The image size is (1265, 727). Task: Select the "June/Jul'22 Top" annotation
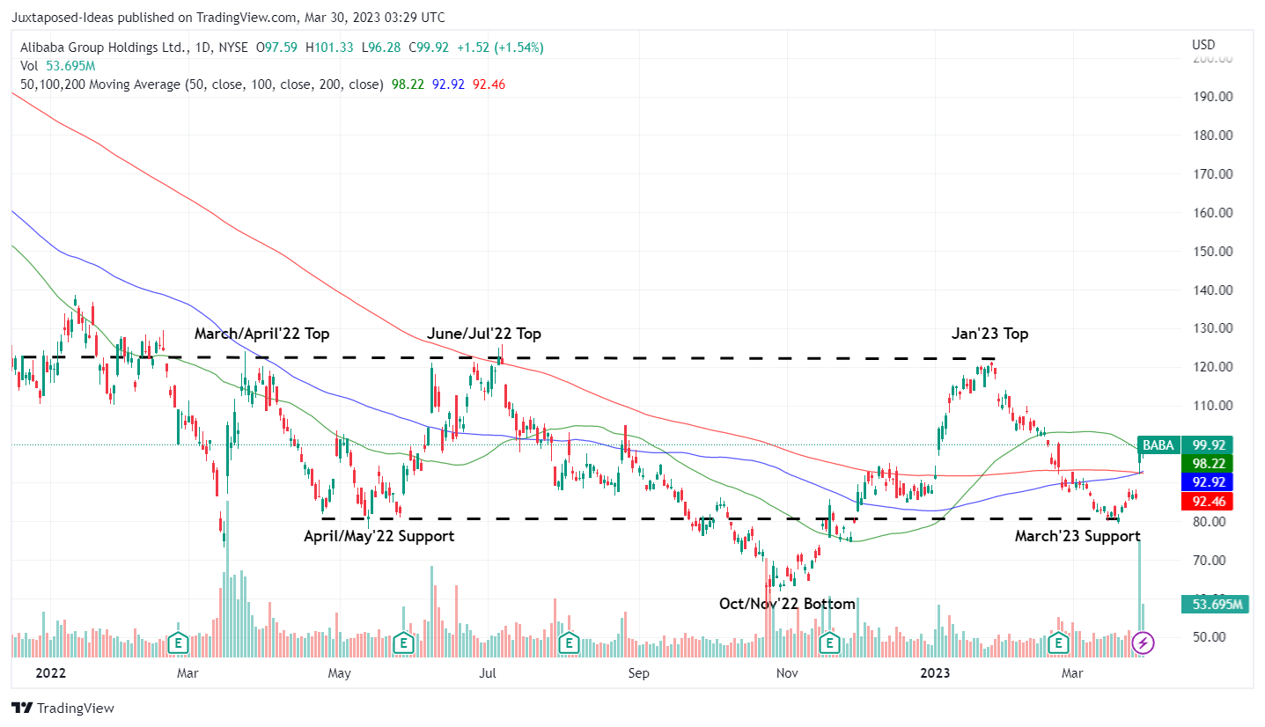coord(484,334)
